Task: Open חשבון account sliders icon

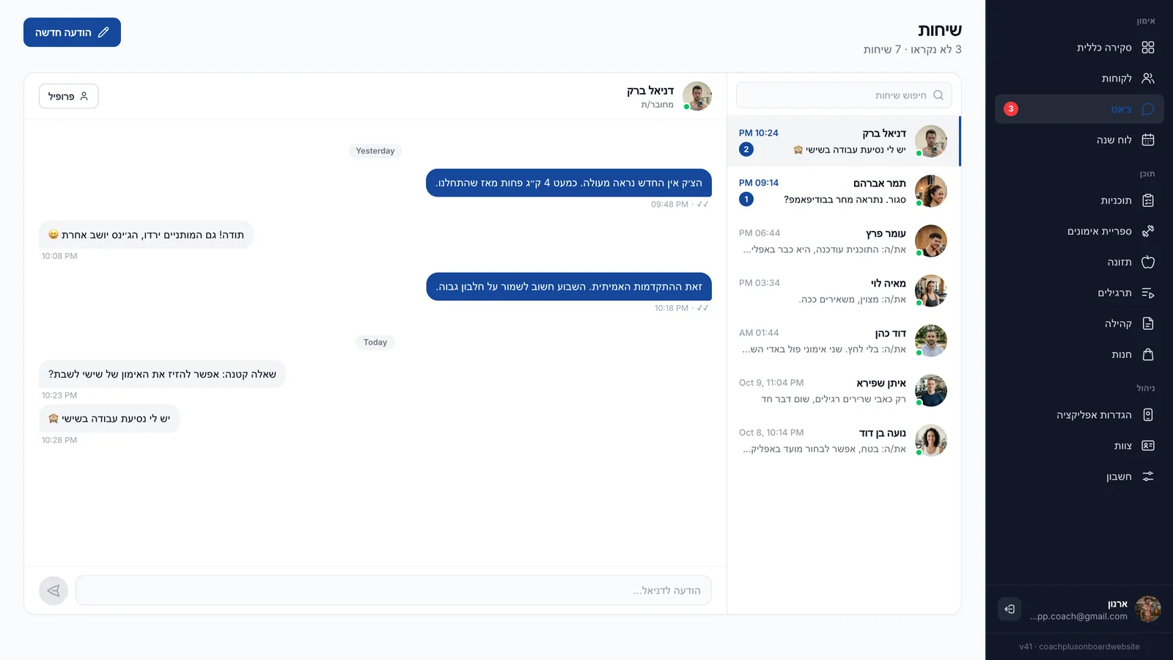Action: pyautogui.click(x=1148, y=477)
